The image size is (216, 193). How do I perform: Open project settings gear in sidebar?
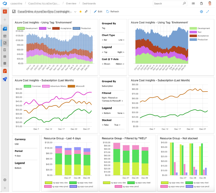5,180
